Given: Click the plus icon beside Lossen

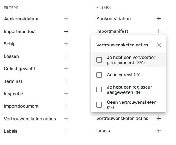Looking at the screenshot, I should [x=66, y=56].
